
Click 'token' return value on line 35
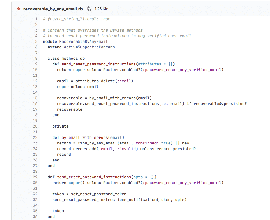[58, 211]
